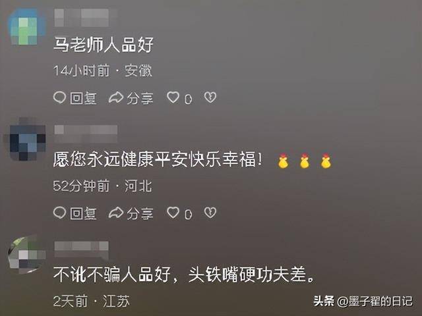Tap share arrow icon under Anhui comment
Viewport: 422px width, 316px height.
(x=116, y=97)
